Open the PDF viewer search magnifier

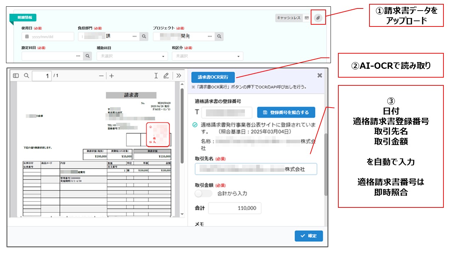26,75
